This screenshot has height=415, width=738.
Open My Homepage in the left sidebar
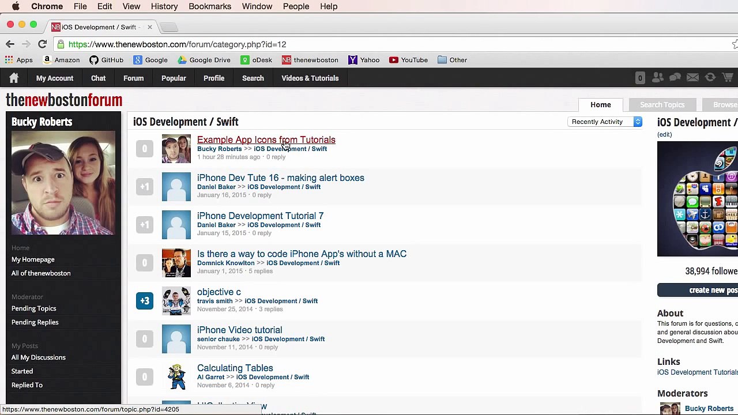33,259
